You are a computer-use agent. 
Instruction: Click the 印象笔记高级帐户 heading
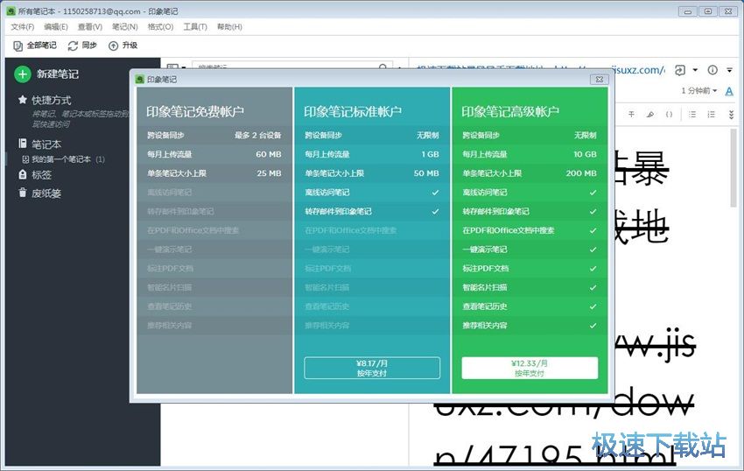coord(510,111)
